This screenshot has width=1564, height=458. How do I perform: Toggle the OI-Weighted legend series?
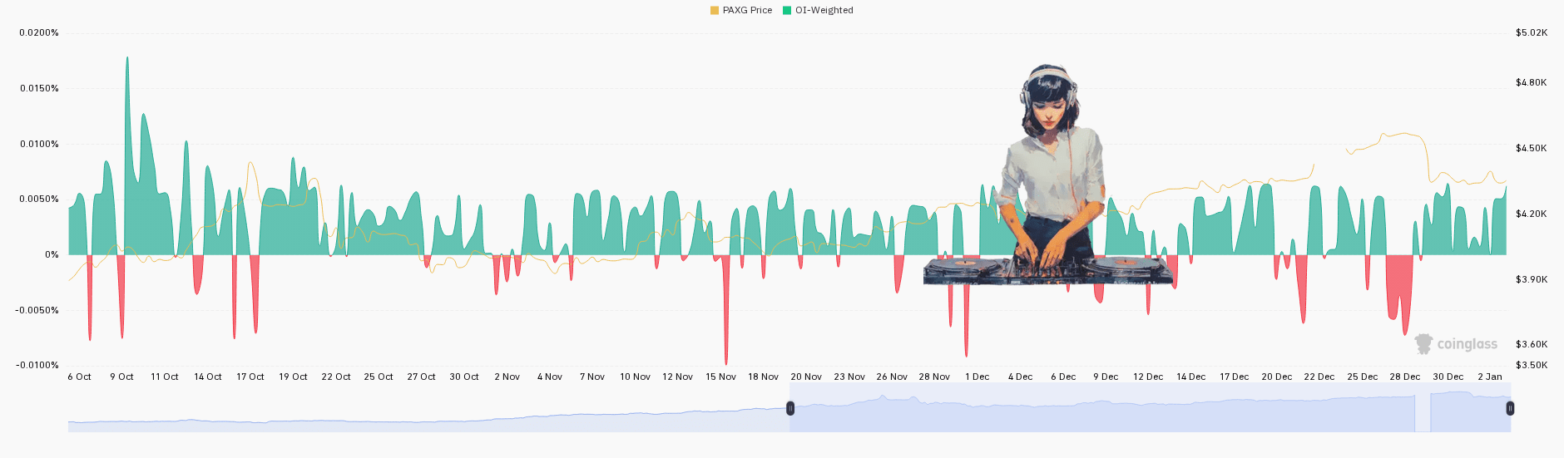click(x=818, y=10)
